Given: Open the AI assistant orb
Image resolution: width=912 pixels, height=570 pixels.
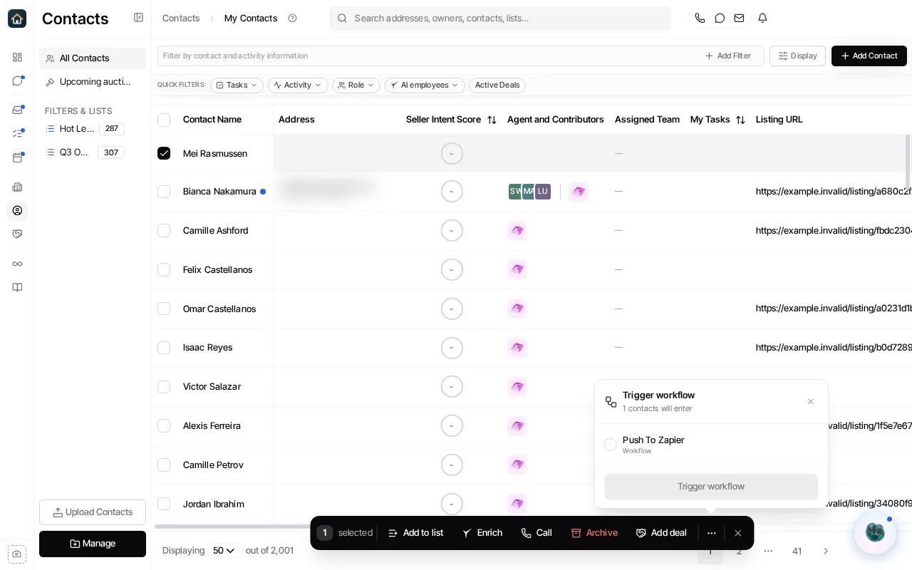Looking at the screenshot, I should [x=875, y=532].
